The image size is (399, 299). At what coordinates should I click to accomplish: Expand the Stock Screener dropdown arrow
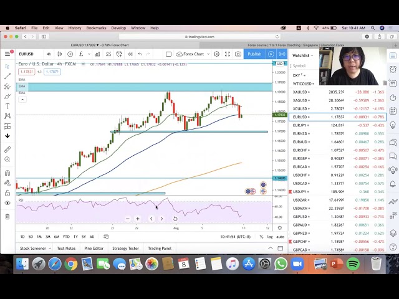(51, 249)
